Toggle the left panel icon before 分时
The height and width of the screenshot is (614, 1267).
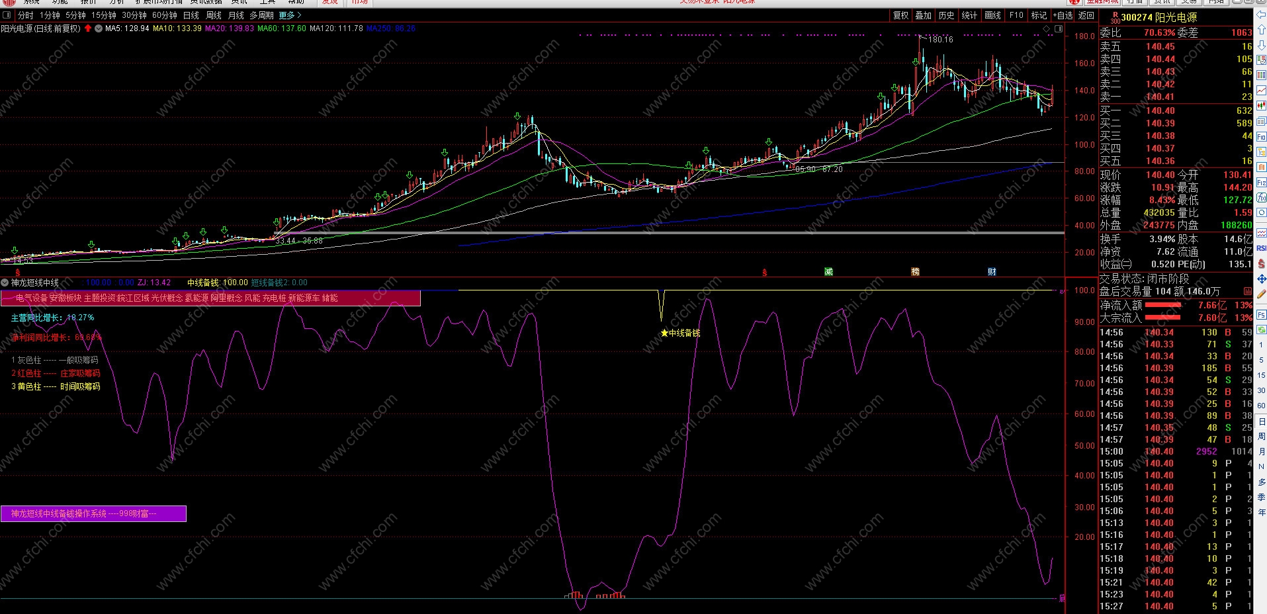7,15
